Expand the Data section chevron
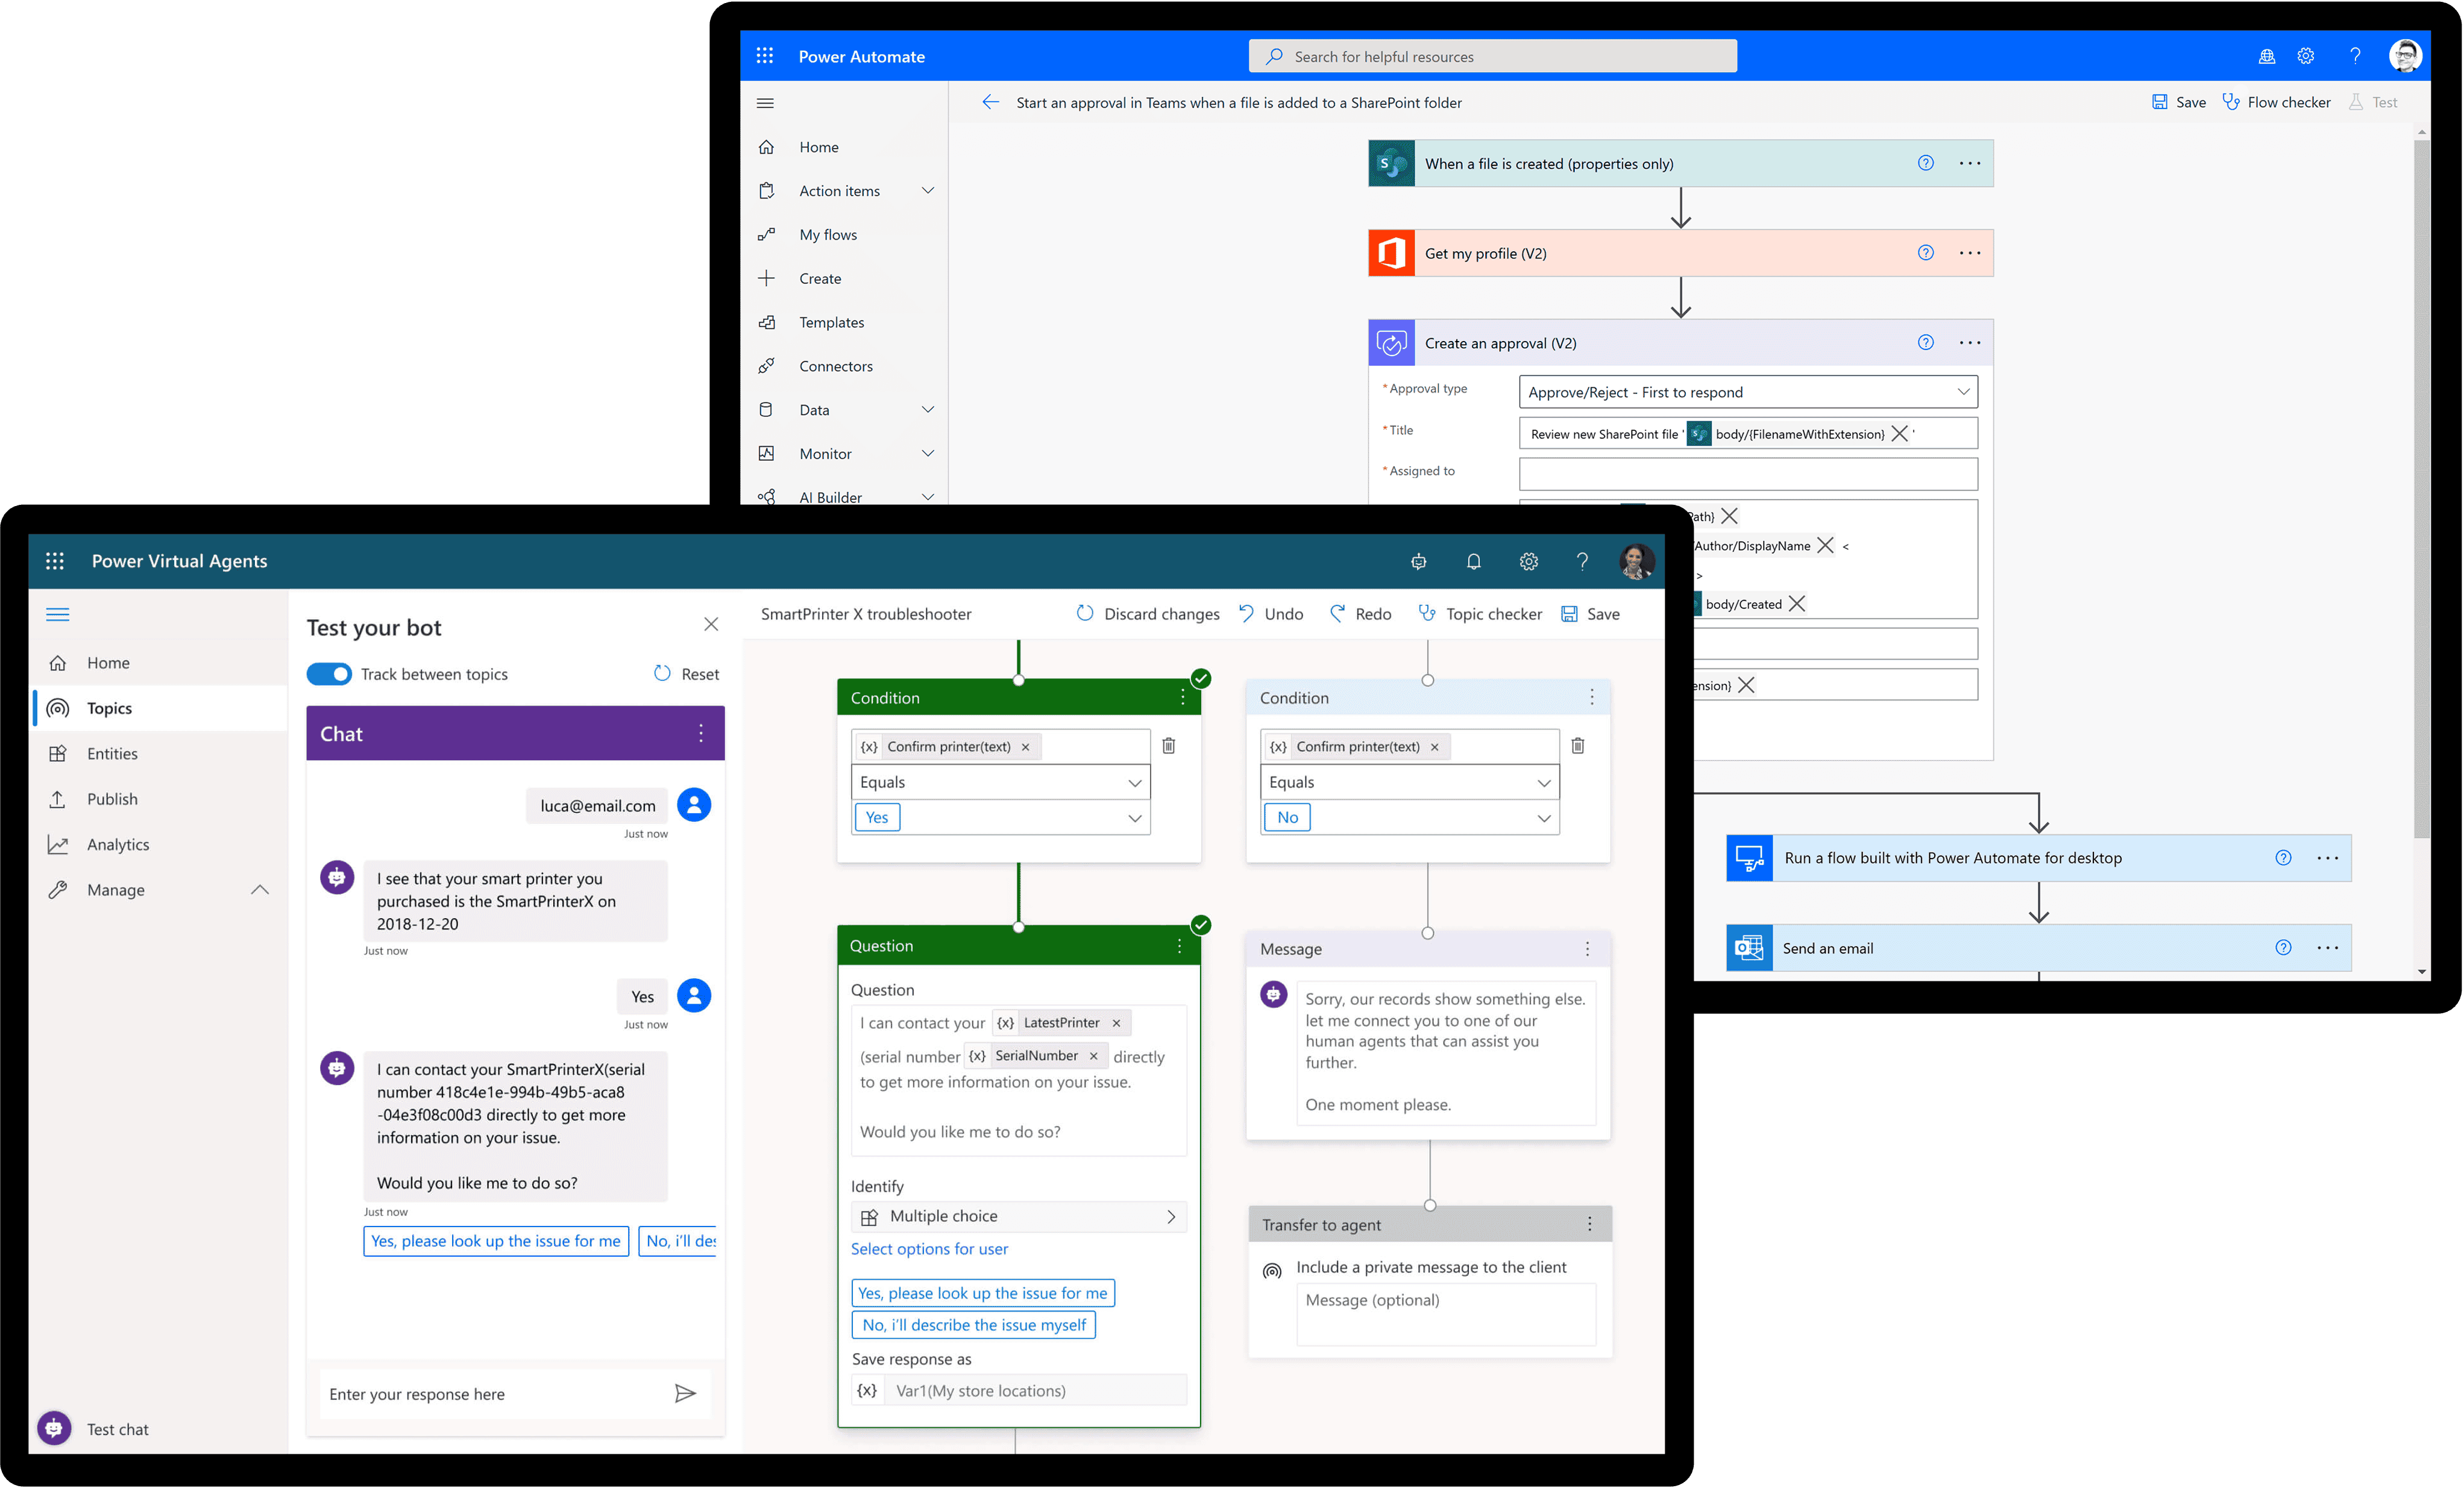 coord(928,408)
